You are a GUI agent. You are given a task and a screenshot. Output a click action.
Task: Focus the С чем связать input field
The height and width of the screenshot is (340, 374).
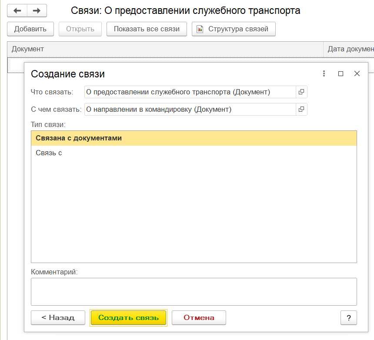tap(190, 110)
